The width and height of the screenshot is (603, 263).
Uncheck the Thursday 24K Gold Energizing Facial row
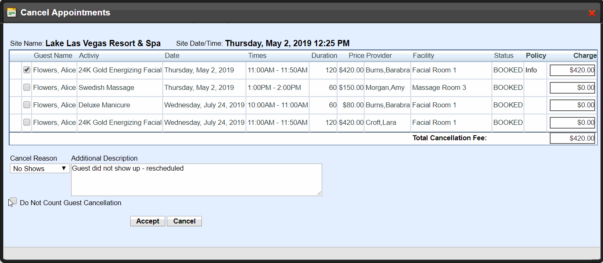pos(27,70)
